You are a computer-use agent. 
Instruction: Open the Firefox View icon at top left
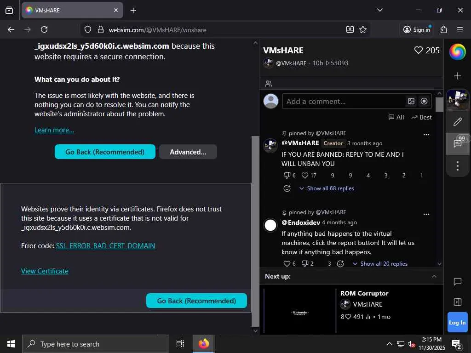tap(9, 10)
